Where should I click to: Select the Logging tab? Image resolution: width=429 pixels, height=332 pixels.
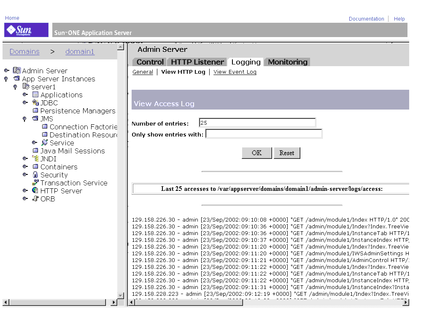pyautogui.click(x=246, y=62)
